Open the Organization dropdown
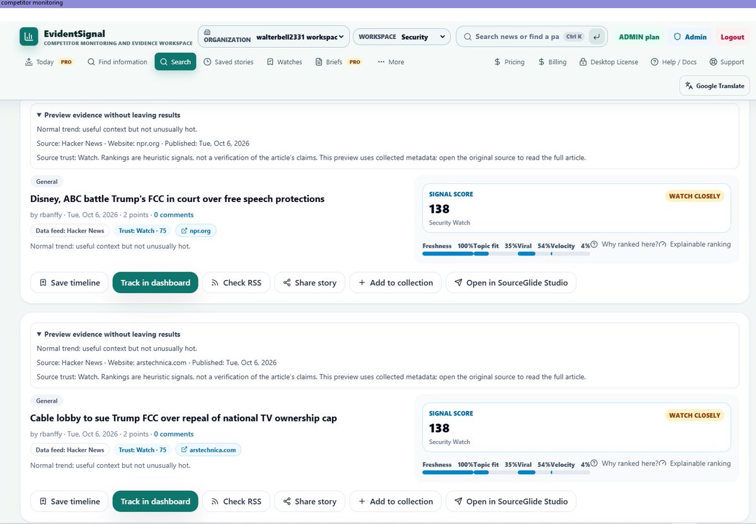 point(273,37)
